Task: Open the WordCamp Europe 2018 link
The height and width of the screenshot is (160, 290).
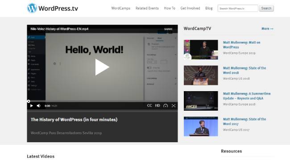Action: pos(239,104)
